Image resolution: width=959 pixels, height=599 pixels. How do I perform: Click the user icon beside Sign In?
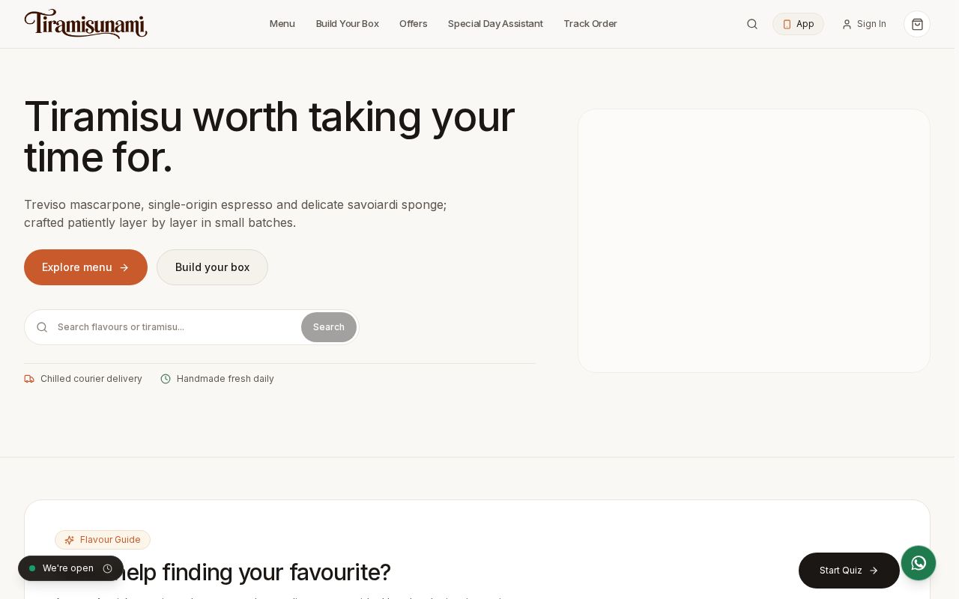tap(847, 24)
